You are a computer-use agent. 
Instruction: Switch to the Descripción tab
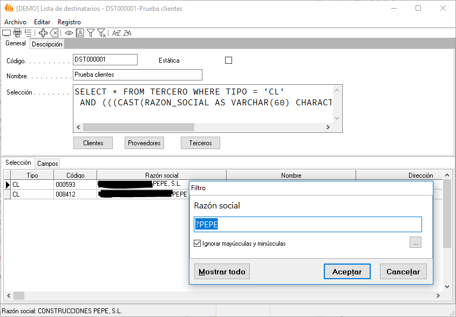coord(47,44)
